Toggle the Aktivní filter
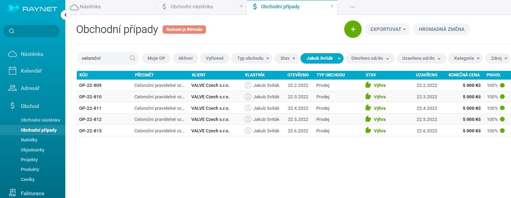Image resolution: width=511 pixels, height=198 pixels. coord(186,58)
